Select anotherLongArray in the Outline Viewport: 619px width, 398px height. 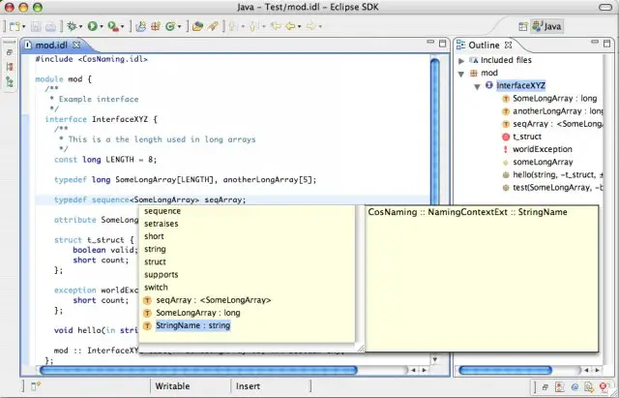coord(557,111)
